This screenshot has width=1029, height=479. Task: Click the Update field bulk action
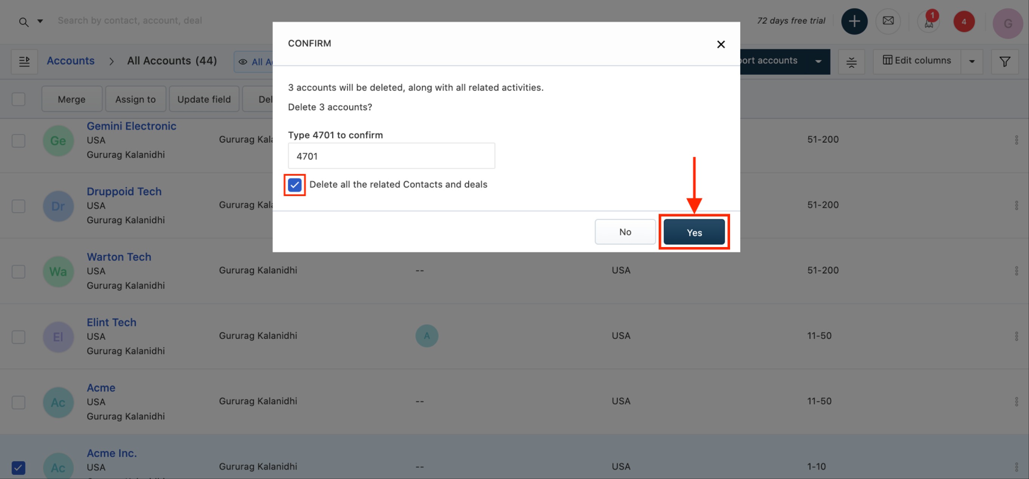tap(204, 99)
